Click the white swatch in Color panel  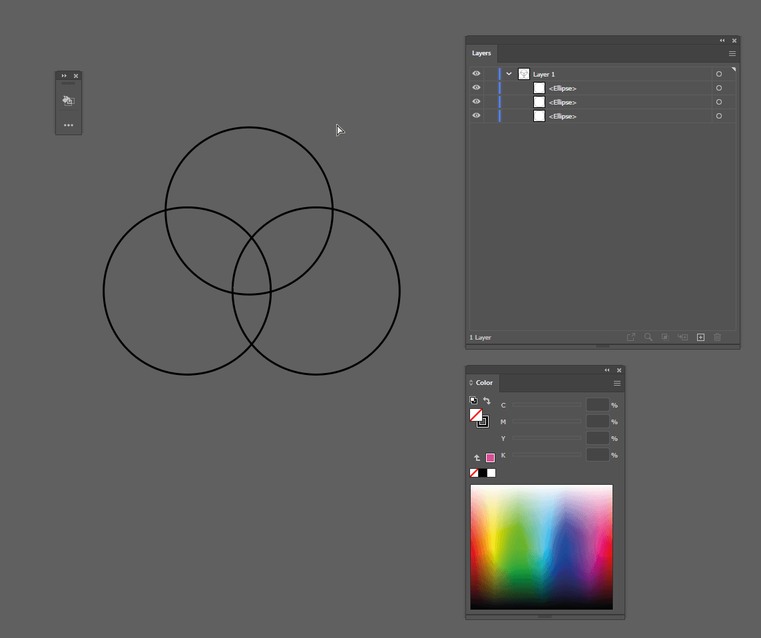491,473
